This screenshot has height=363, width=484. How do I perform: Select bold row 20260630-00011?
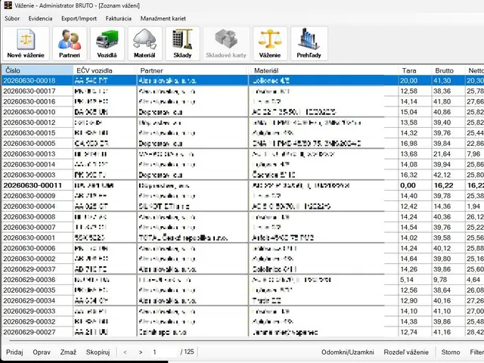[243, 185]
